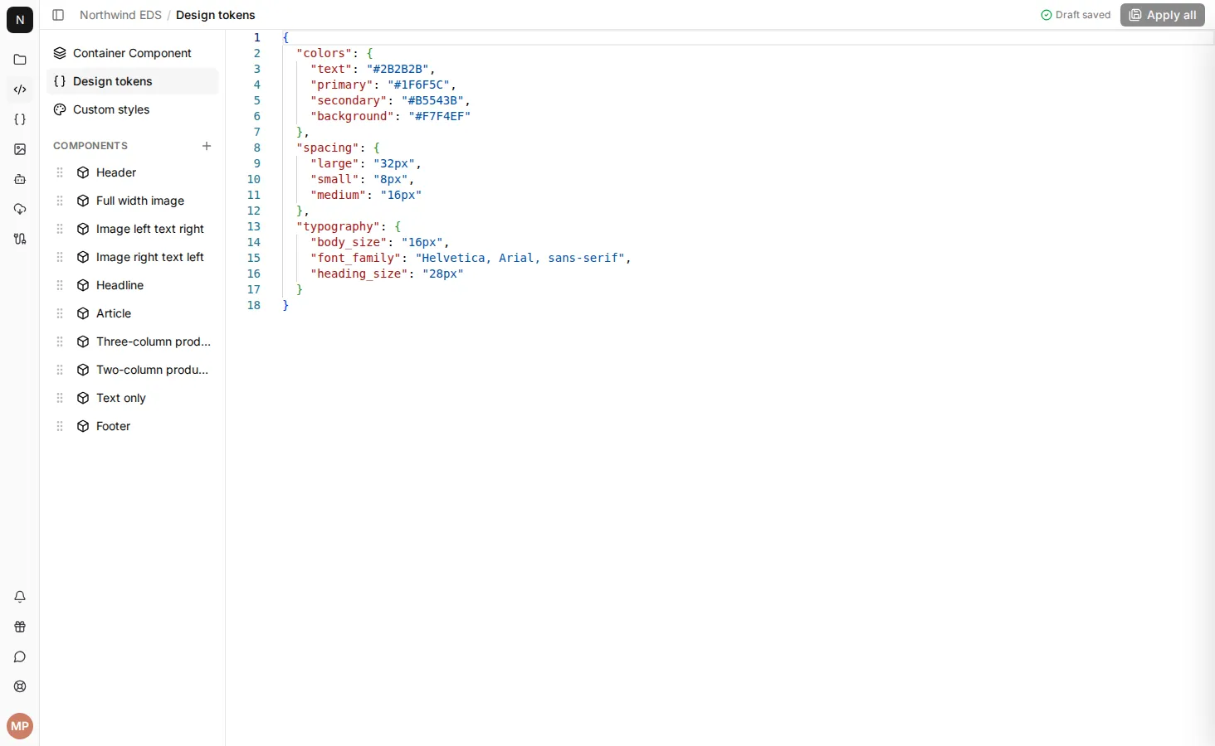
Task: Open the MP user avatar
Action: [20, 726]
